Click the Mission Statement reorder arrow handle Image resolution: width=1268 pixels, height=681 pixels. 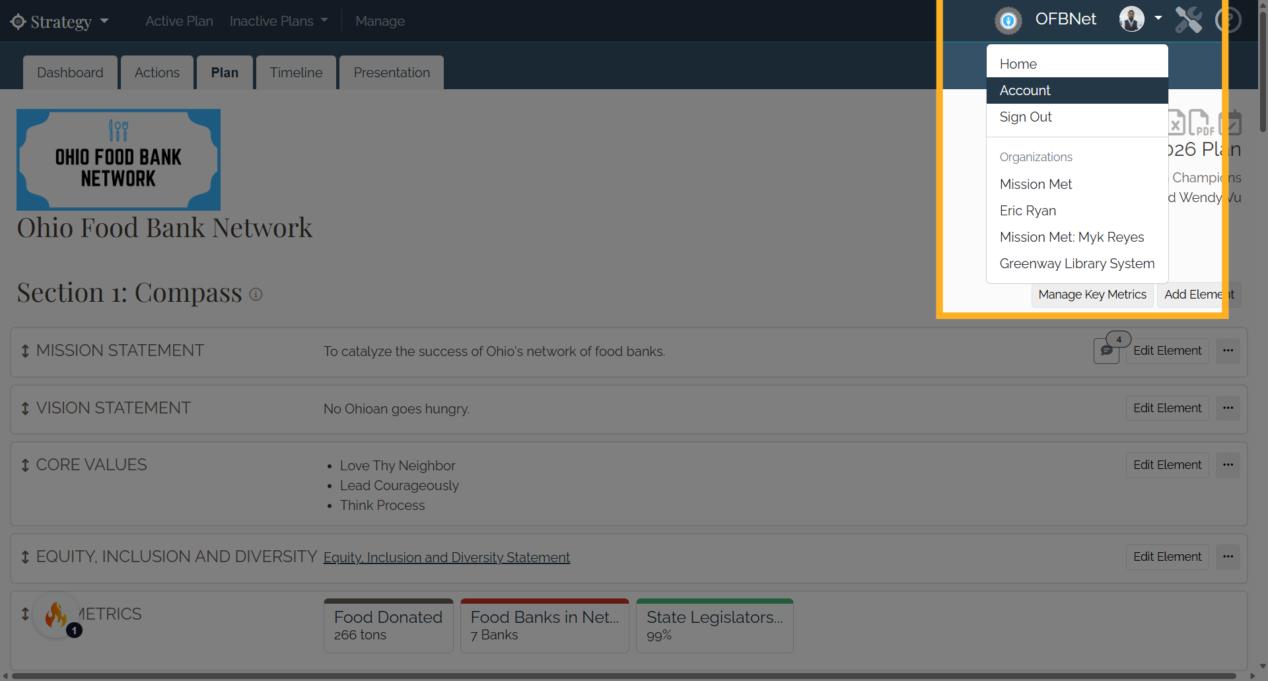(25, 351)
